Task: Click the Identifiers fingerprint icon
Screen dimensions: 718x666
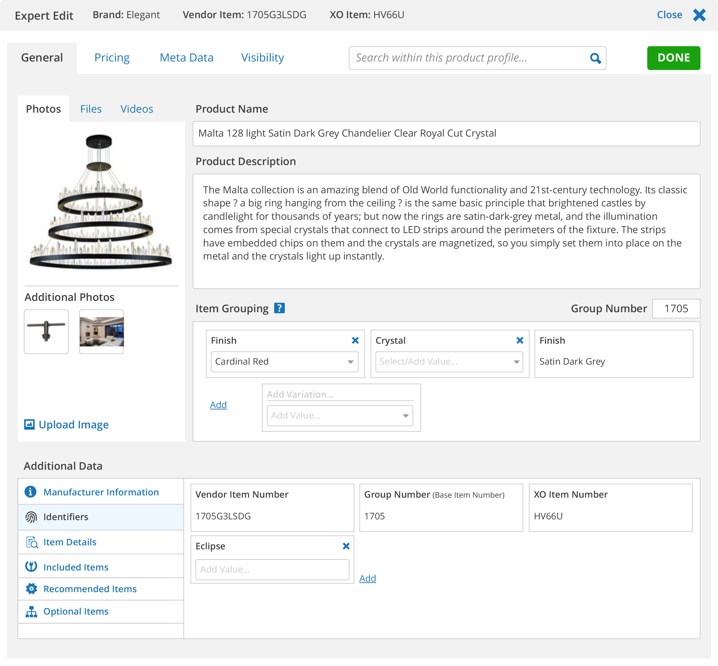Action: (31, 517)
